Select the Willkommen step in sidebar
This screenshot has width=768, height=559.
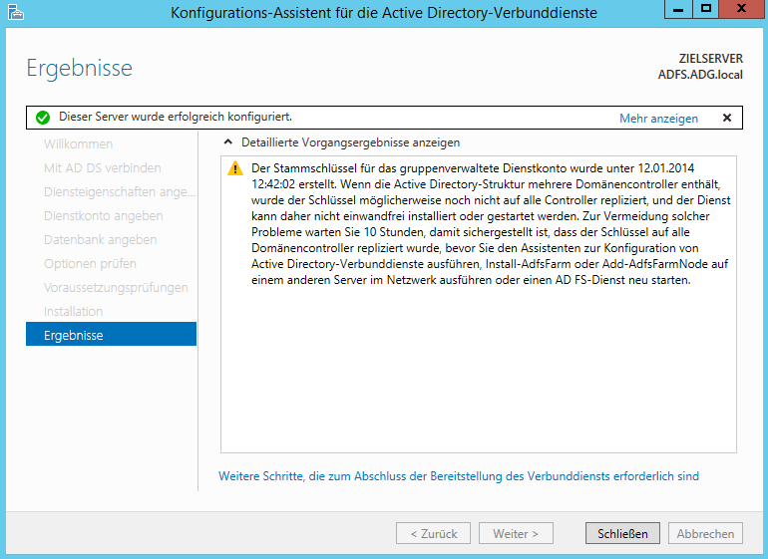coord(78,144)
